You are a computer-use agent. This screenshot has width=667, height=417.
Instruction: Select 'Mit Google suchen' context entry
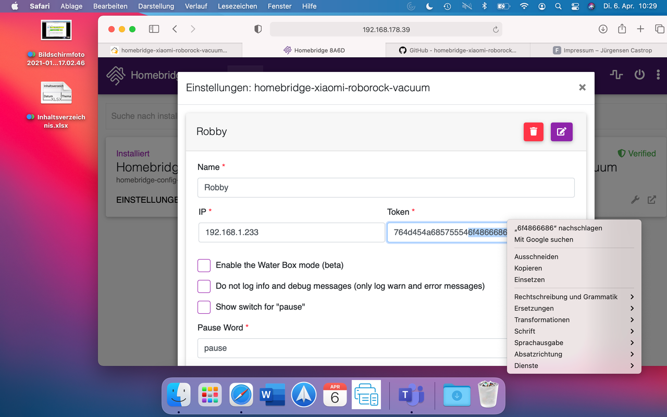(x=544, y=239)
